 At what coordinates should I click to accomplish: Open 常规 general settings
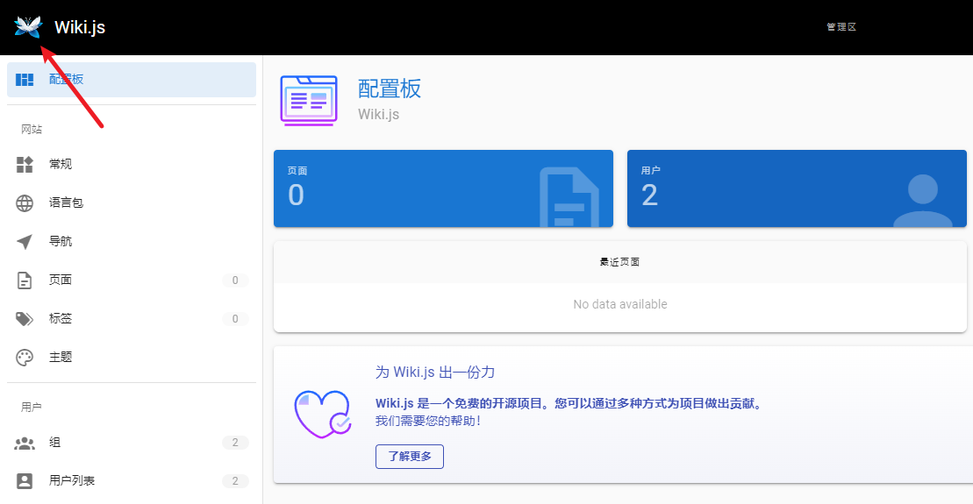[x=132, y=164]
